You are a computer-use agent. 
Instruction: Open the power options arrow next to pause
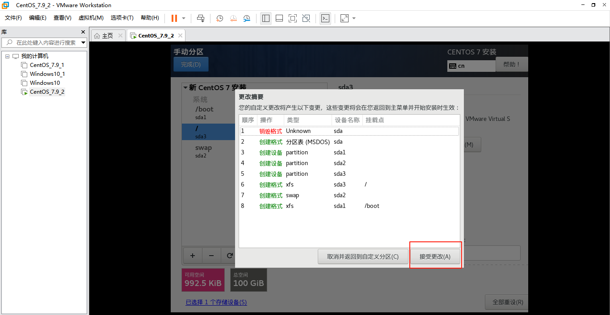tap(183, 18)
